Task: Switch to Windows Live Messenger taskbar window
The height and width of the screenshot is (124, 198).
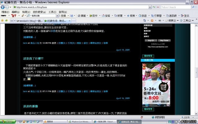Action: click(80, 122)
